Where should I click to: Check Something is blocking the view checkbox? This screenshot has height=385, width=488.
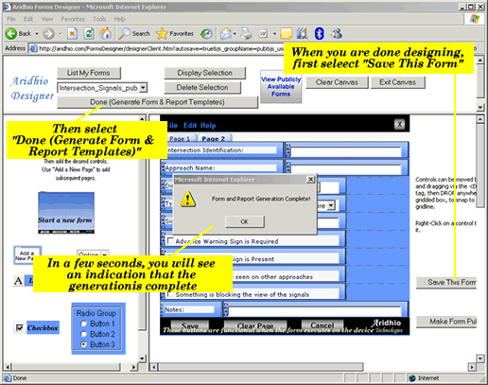pyautogui.click(x=170, y=294)
